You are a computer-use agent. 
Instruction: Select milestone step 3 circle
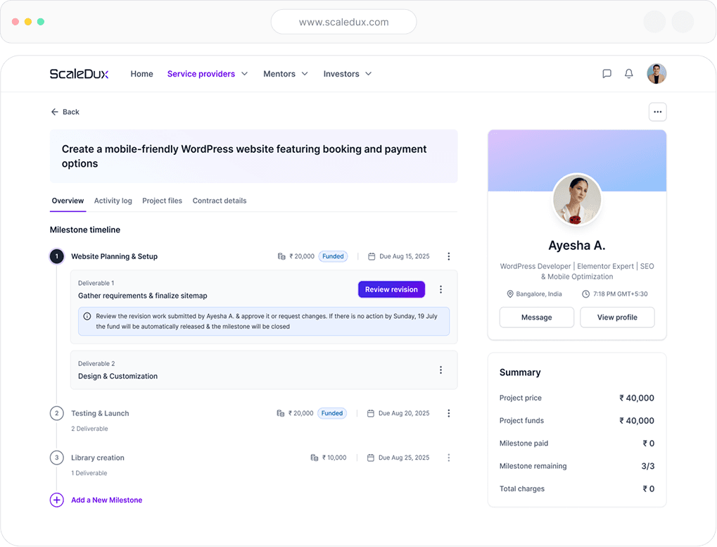click(x=57, y=458)
